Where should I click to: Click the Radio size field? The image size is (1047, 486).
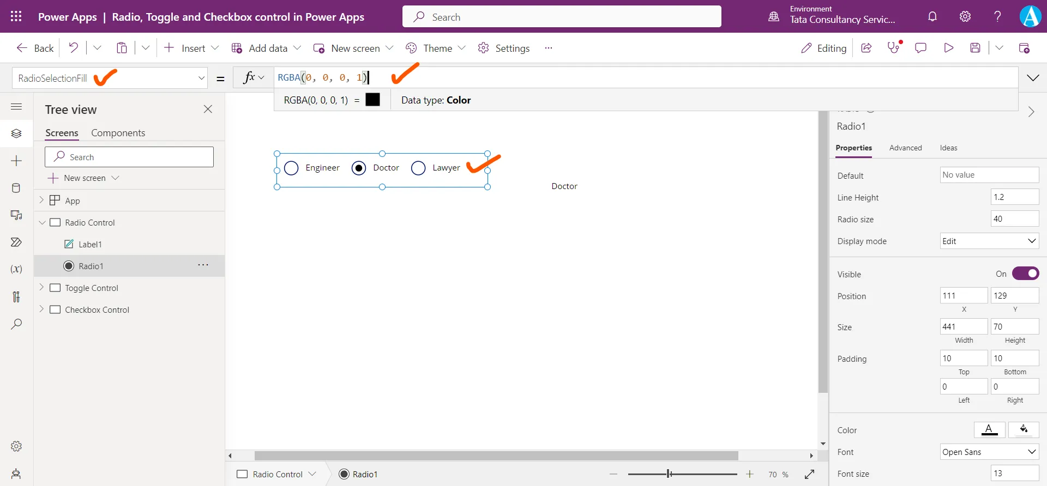point(1015,218)
